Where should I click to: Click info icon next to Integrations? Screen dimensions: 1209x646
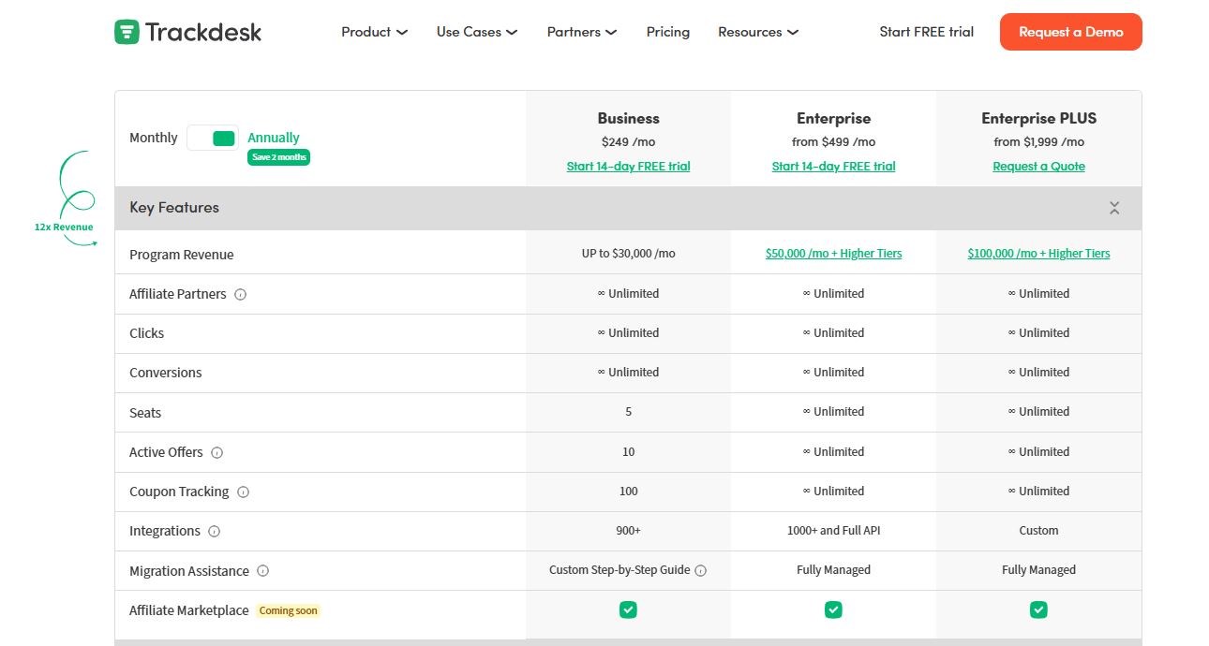pos(214,531)
